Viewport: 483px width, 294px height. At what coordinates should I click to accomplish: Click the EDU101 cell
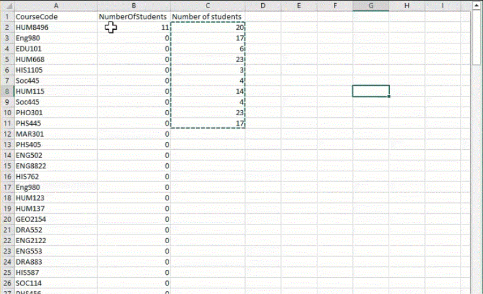[x=56, y=49]
